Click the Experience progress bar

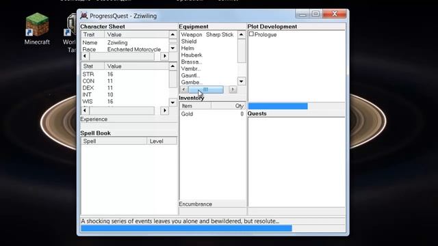[129, 126]
